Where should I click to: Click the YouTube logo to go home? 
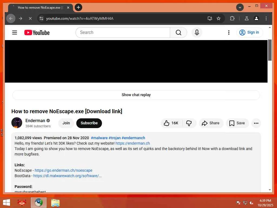coord(37,32)
